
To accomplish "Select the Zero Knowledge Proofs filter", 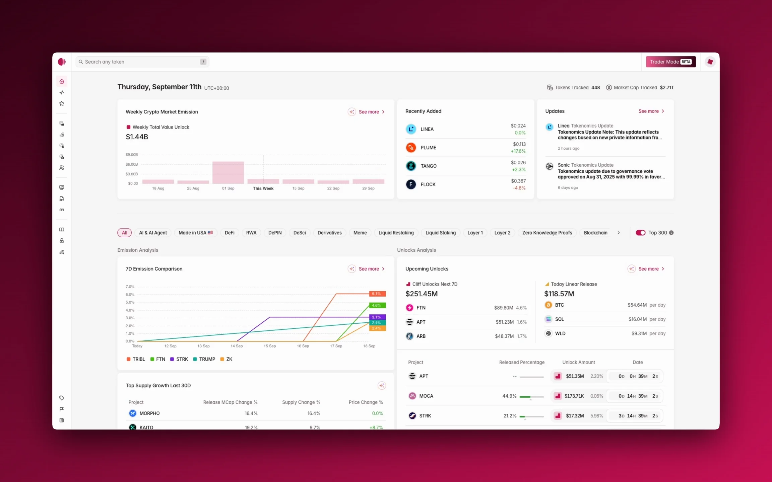I will (x=547, y=233).
